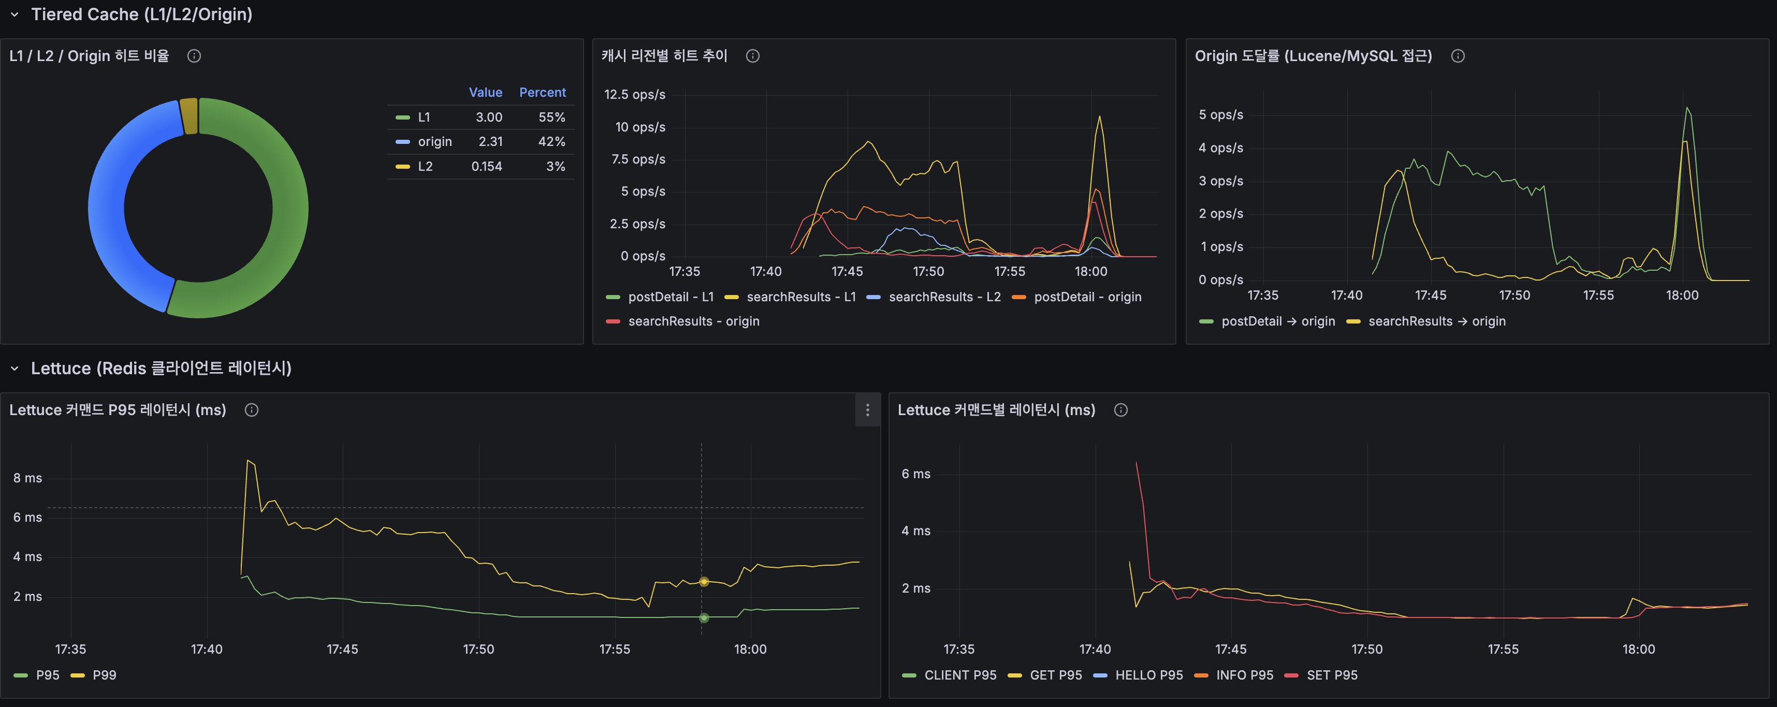This screenshot has height=707, width=1777.
Task: Click info icon beside Lettuce 커맨드별 레이턴시 title
Action: [x=1121, y=410]
